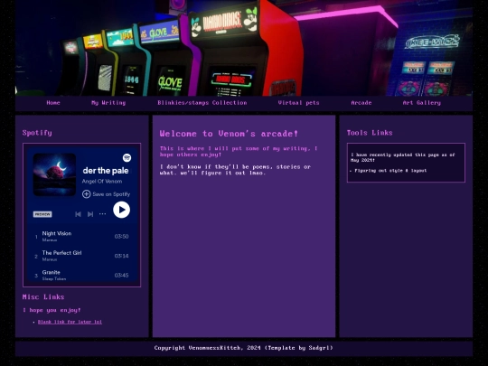The height and width of the screenshot is (366, 488).
Task: Open the Art Gallery page
Action: point(422,103)
